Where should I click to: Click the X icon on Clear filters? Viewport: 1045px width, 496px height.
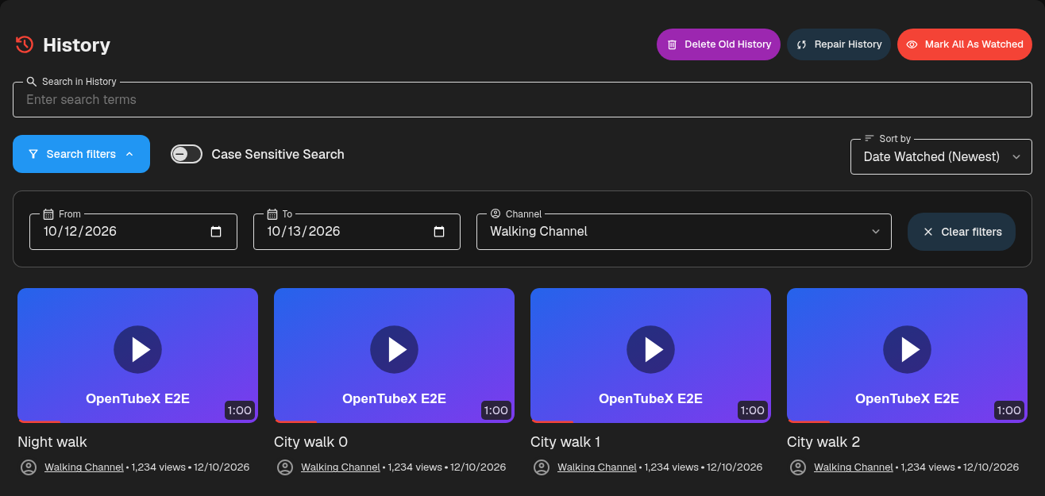click(928, 232)
